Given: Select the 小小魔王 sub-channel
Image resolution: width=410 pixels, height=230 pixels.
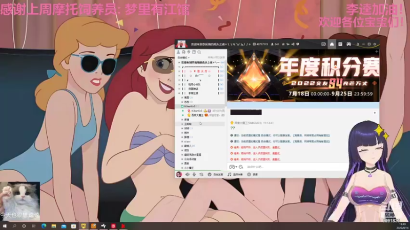Looking at the screenshot, I should click(189, 168).
